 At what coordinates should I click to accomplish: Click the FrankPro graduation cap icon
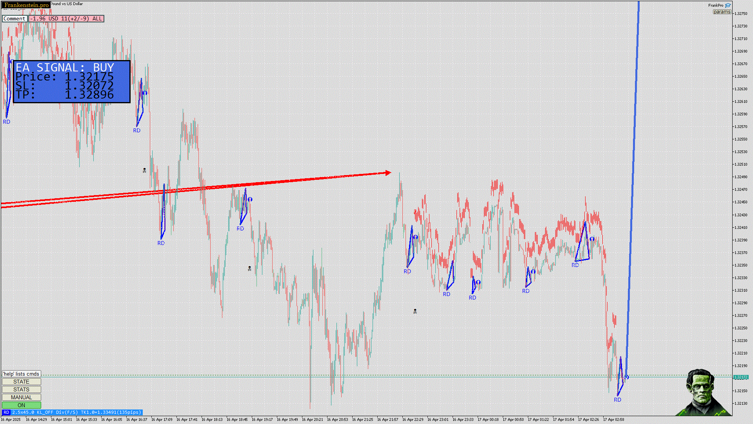point(728,5)
